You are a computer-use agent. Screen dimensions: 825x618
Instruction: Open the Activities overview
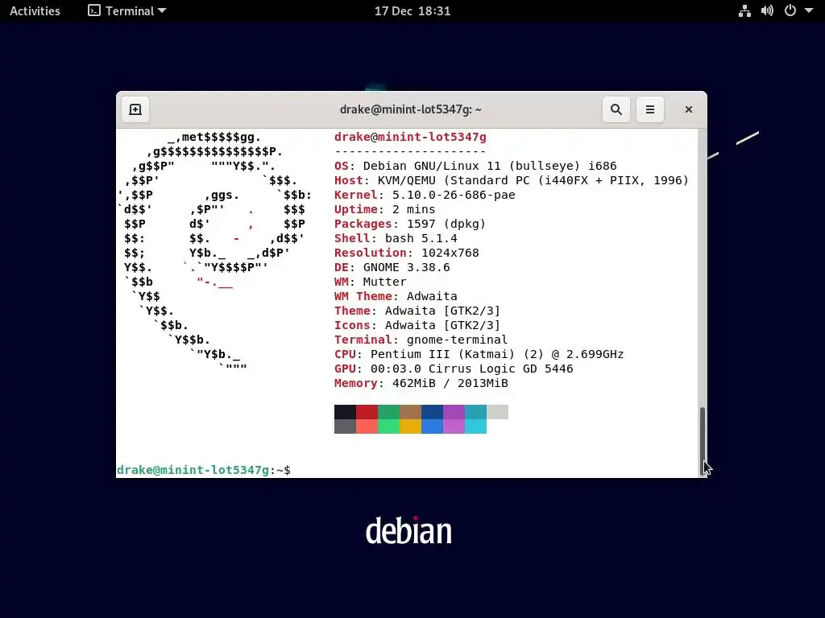pyautogui.click(x=35, y=11)
